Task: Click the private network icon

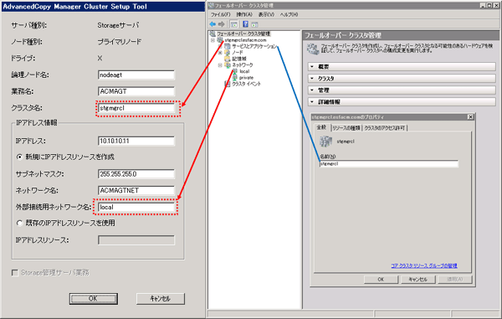Action: coord(235,78)
